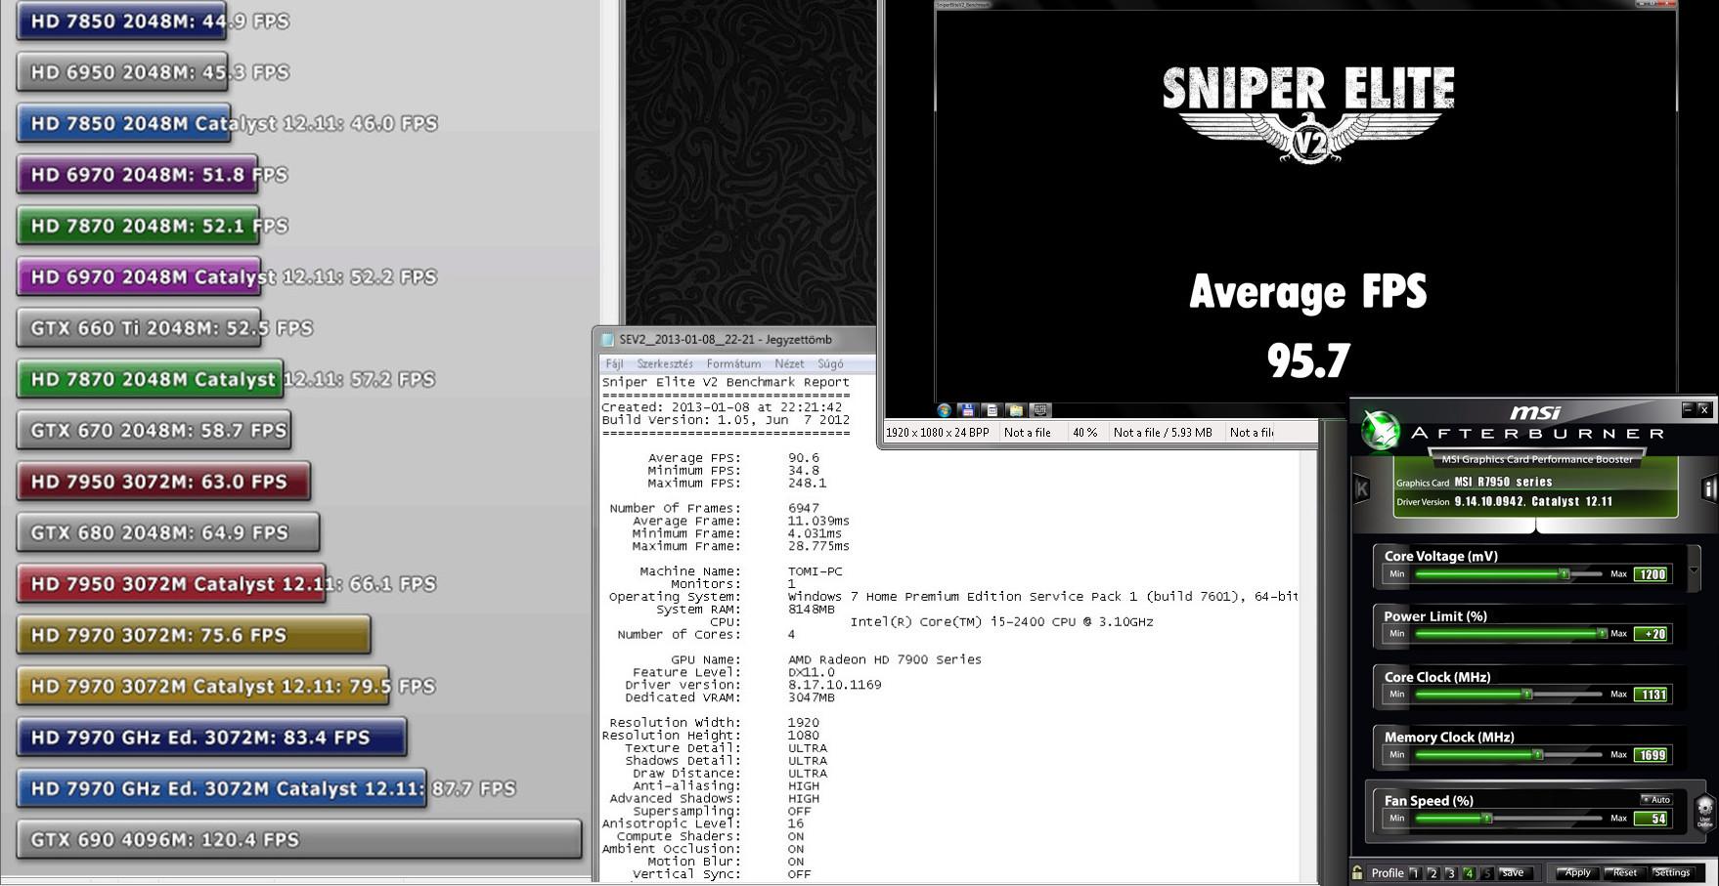Image resolution: width=1719 pixels, height=886 pixels.
Task: Click the Maximum FPS value '248.1' in Notepad
Action: point(808,484)
